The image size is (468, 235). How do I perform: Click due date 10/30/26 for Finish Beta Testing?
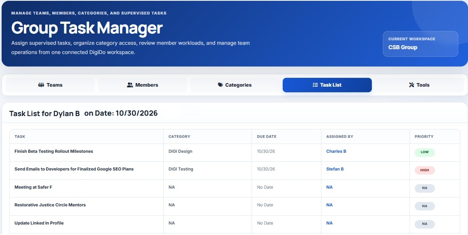click(266, 151)
